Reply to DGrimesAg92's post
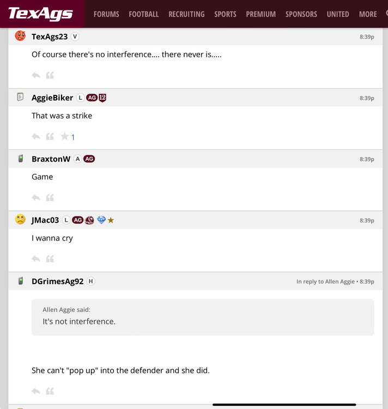The image size is (388, 409). [x=36, y=391]
